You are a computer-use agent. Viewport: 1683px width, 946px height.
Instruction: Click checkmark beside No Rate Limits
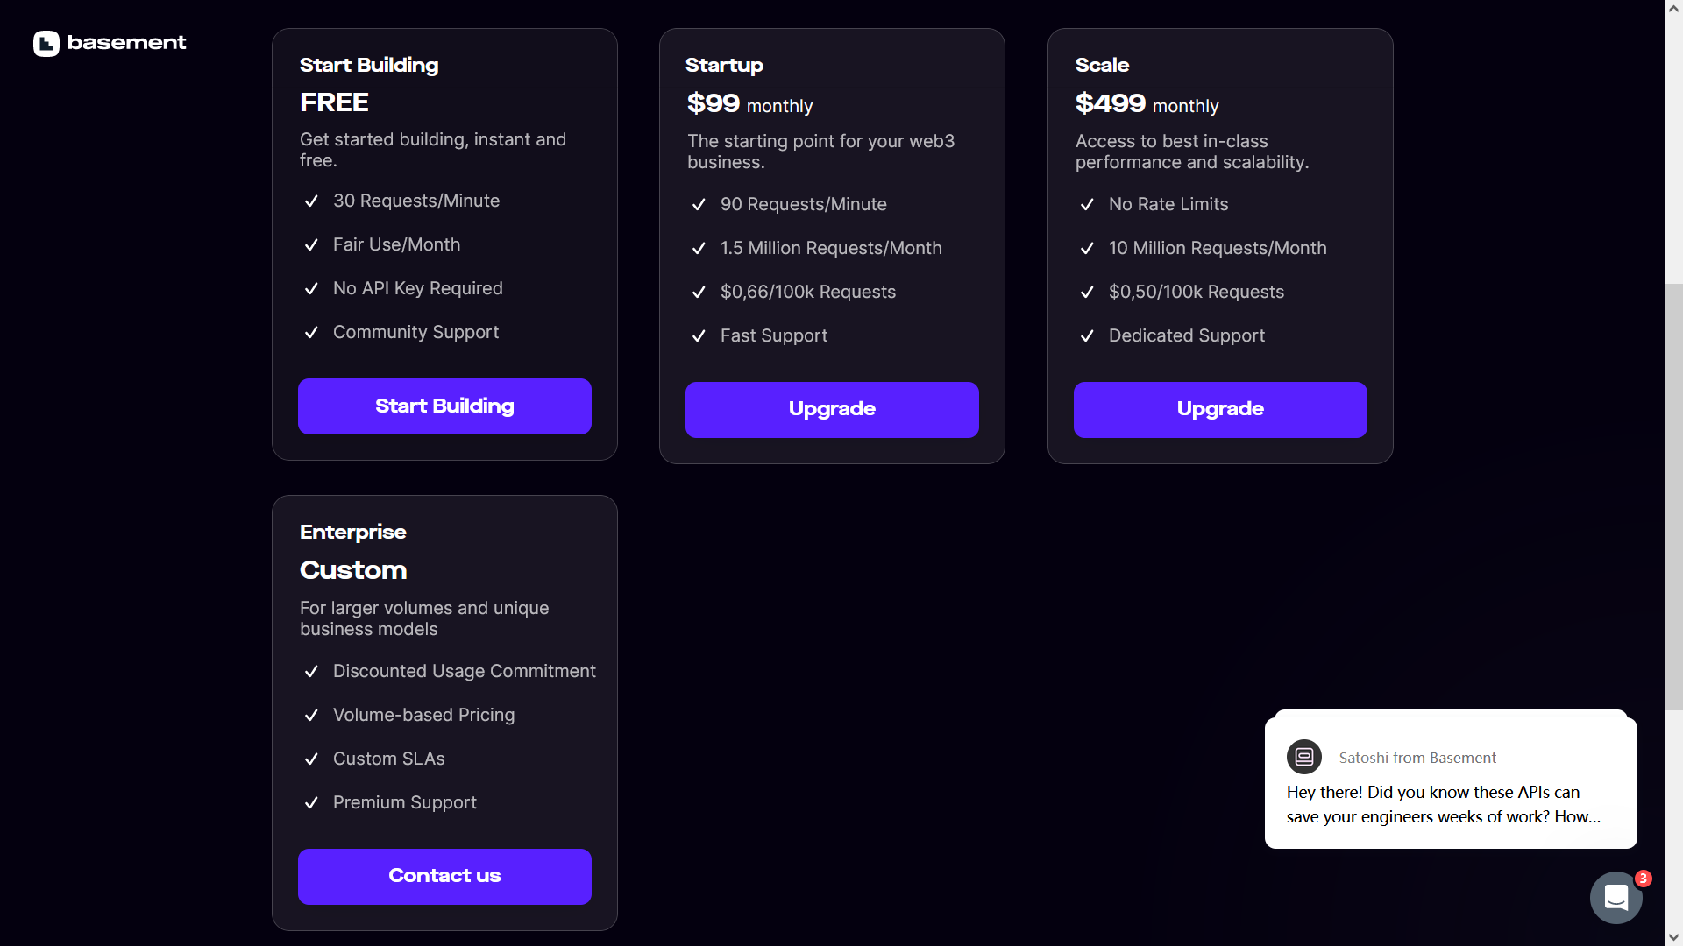1087,204
